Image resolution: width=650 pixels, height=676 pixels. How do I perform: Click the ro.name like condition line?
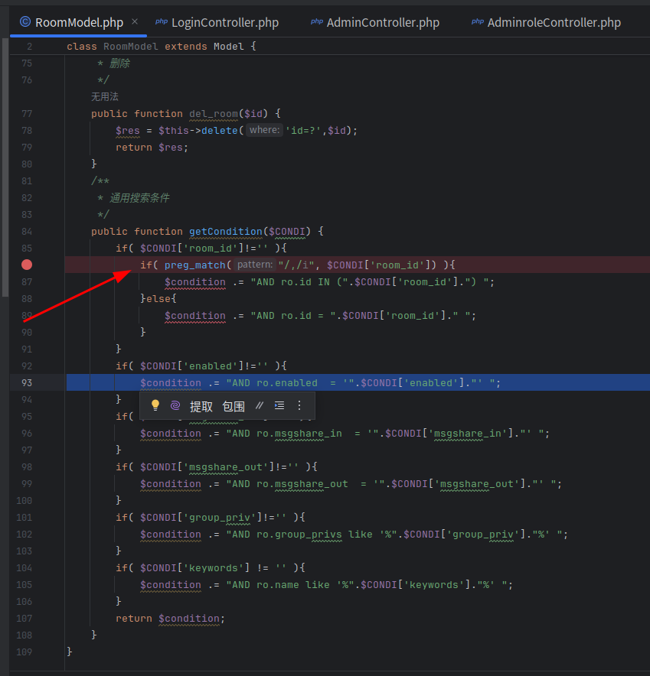click(x=326, y=584)
